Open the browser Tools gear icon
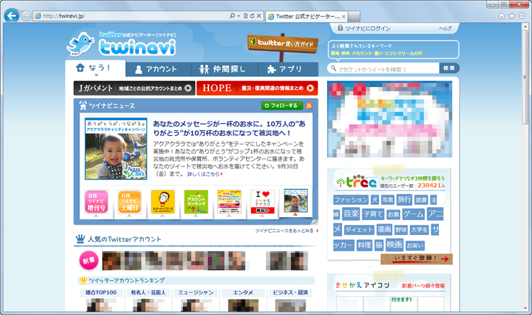 tap(522, 16)
